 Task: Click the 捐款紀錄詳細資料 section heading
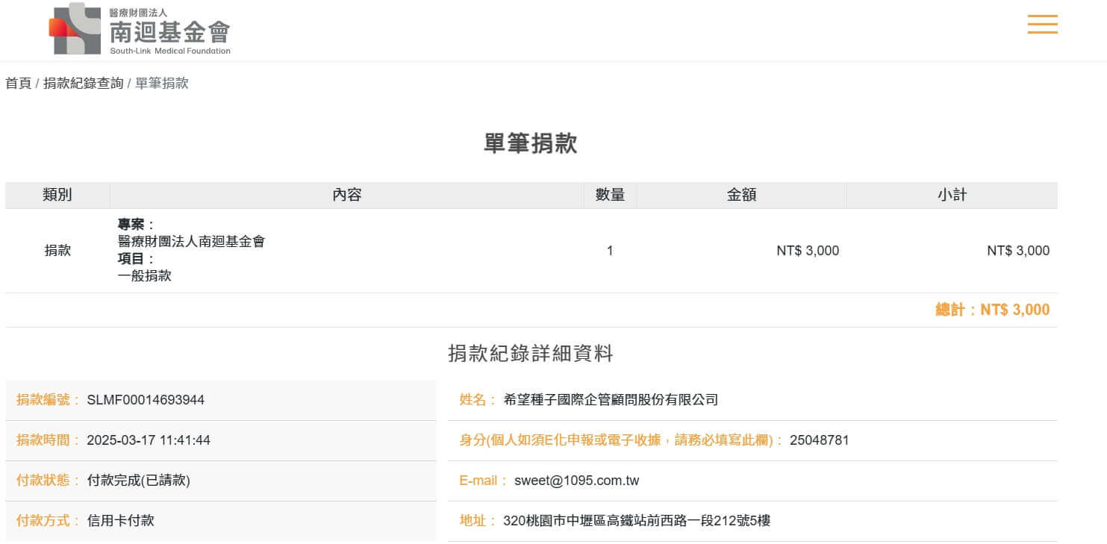click(531, 354)
